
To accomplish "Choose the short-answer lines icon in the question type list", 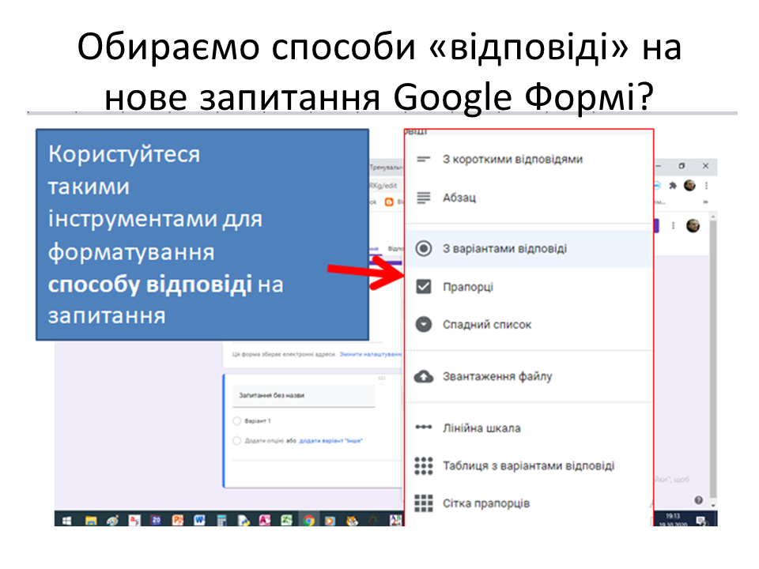I will point(424,159).
